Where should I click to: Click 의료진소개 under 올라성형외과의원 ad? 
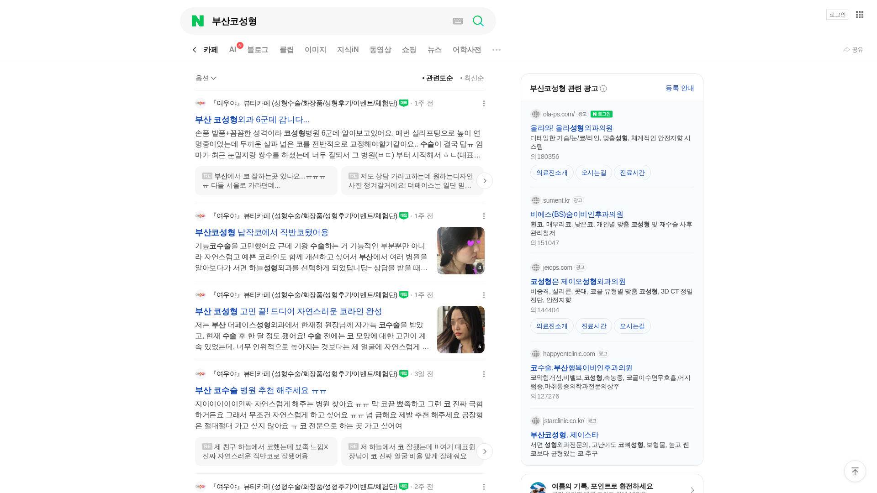pos(552,173)
